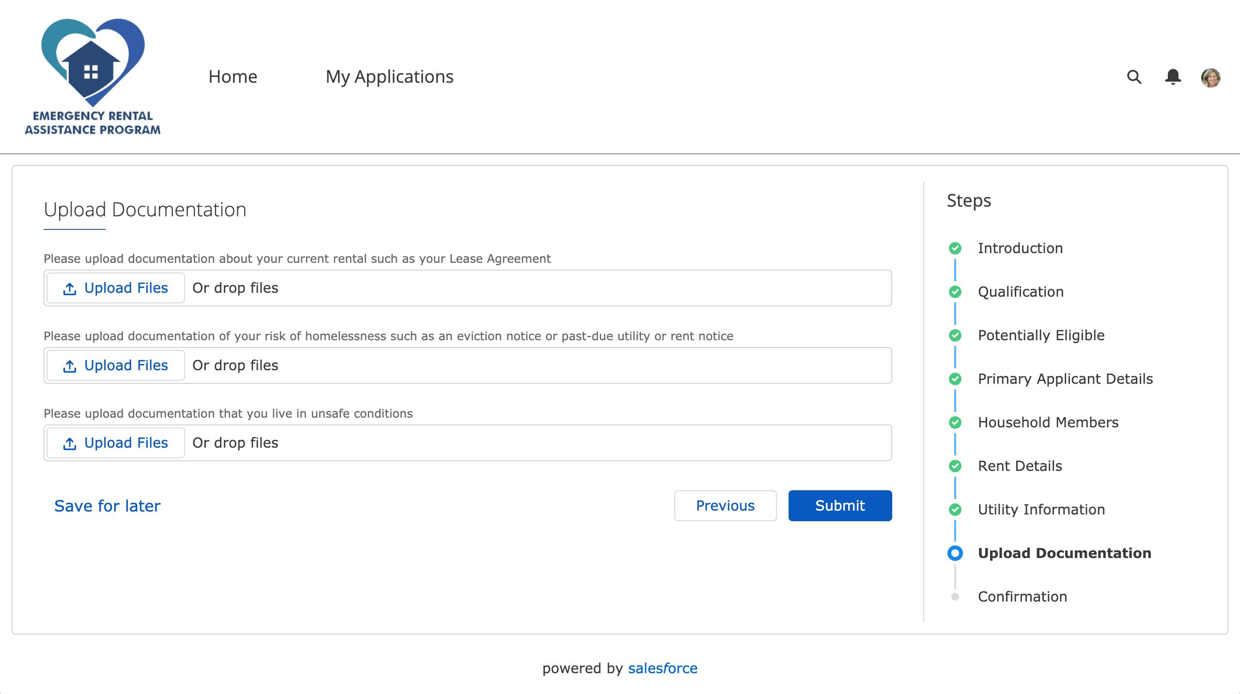Viewport: 1240px width, 694px height.
Task: Click the Utility Information step checkmark icon
Action: pos(955,510)
